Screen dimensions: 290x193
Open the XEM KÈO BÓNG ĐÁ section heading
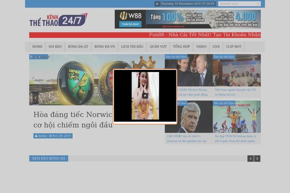click(49, 158)
